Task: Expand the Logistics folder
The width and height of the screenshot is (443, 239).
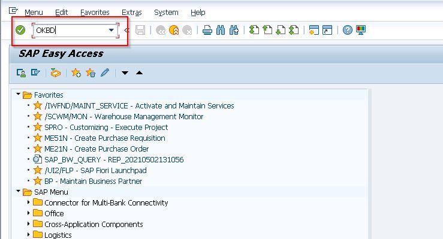Action: [x=28, y=234]
